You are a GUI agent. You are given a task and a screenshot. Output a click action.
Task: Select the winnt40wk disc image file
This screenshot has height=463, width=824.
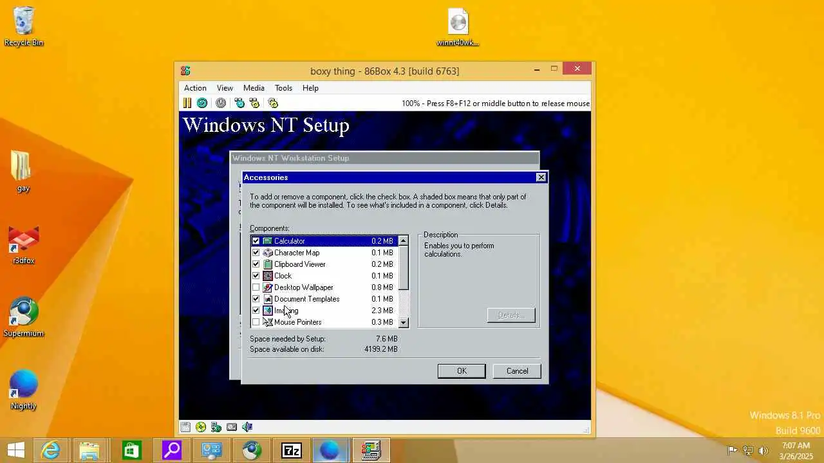click(x=458, y=28)
